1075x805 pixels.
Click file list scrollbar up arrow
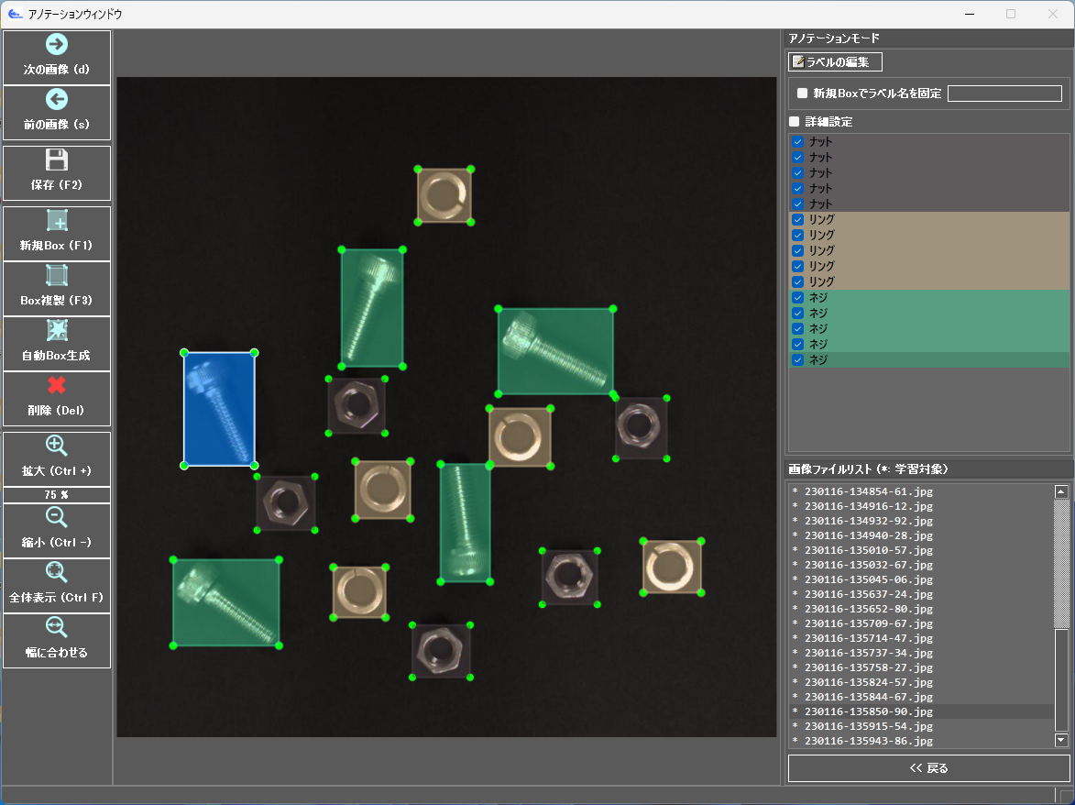tap(1061, 491)
